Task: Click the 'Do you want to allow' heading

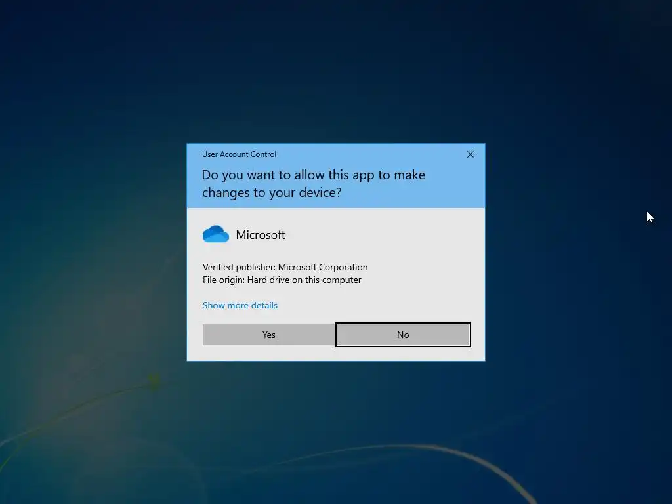Action: click(313, 184)
